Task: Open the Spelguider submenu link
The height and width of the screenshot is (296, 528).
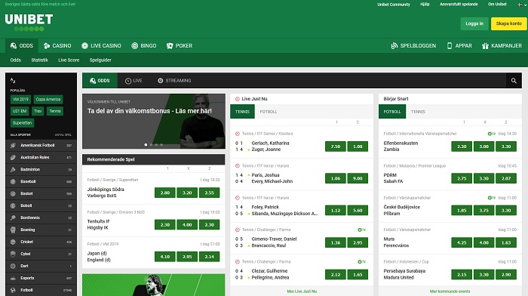Action: tap(100, 60)
